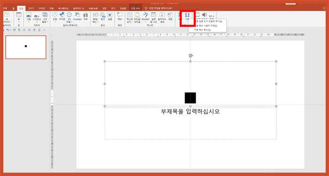
Task: Click the 텍스트 상자 text box icon
Action: [130, 15]
